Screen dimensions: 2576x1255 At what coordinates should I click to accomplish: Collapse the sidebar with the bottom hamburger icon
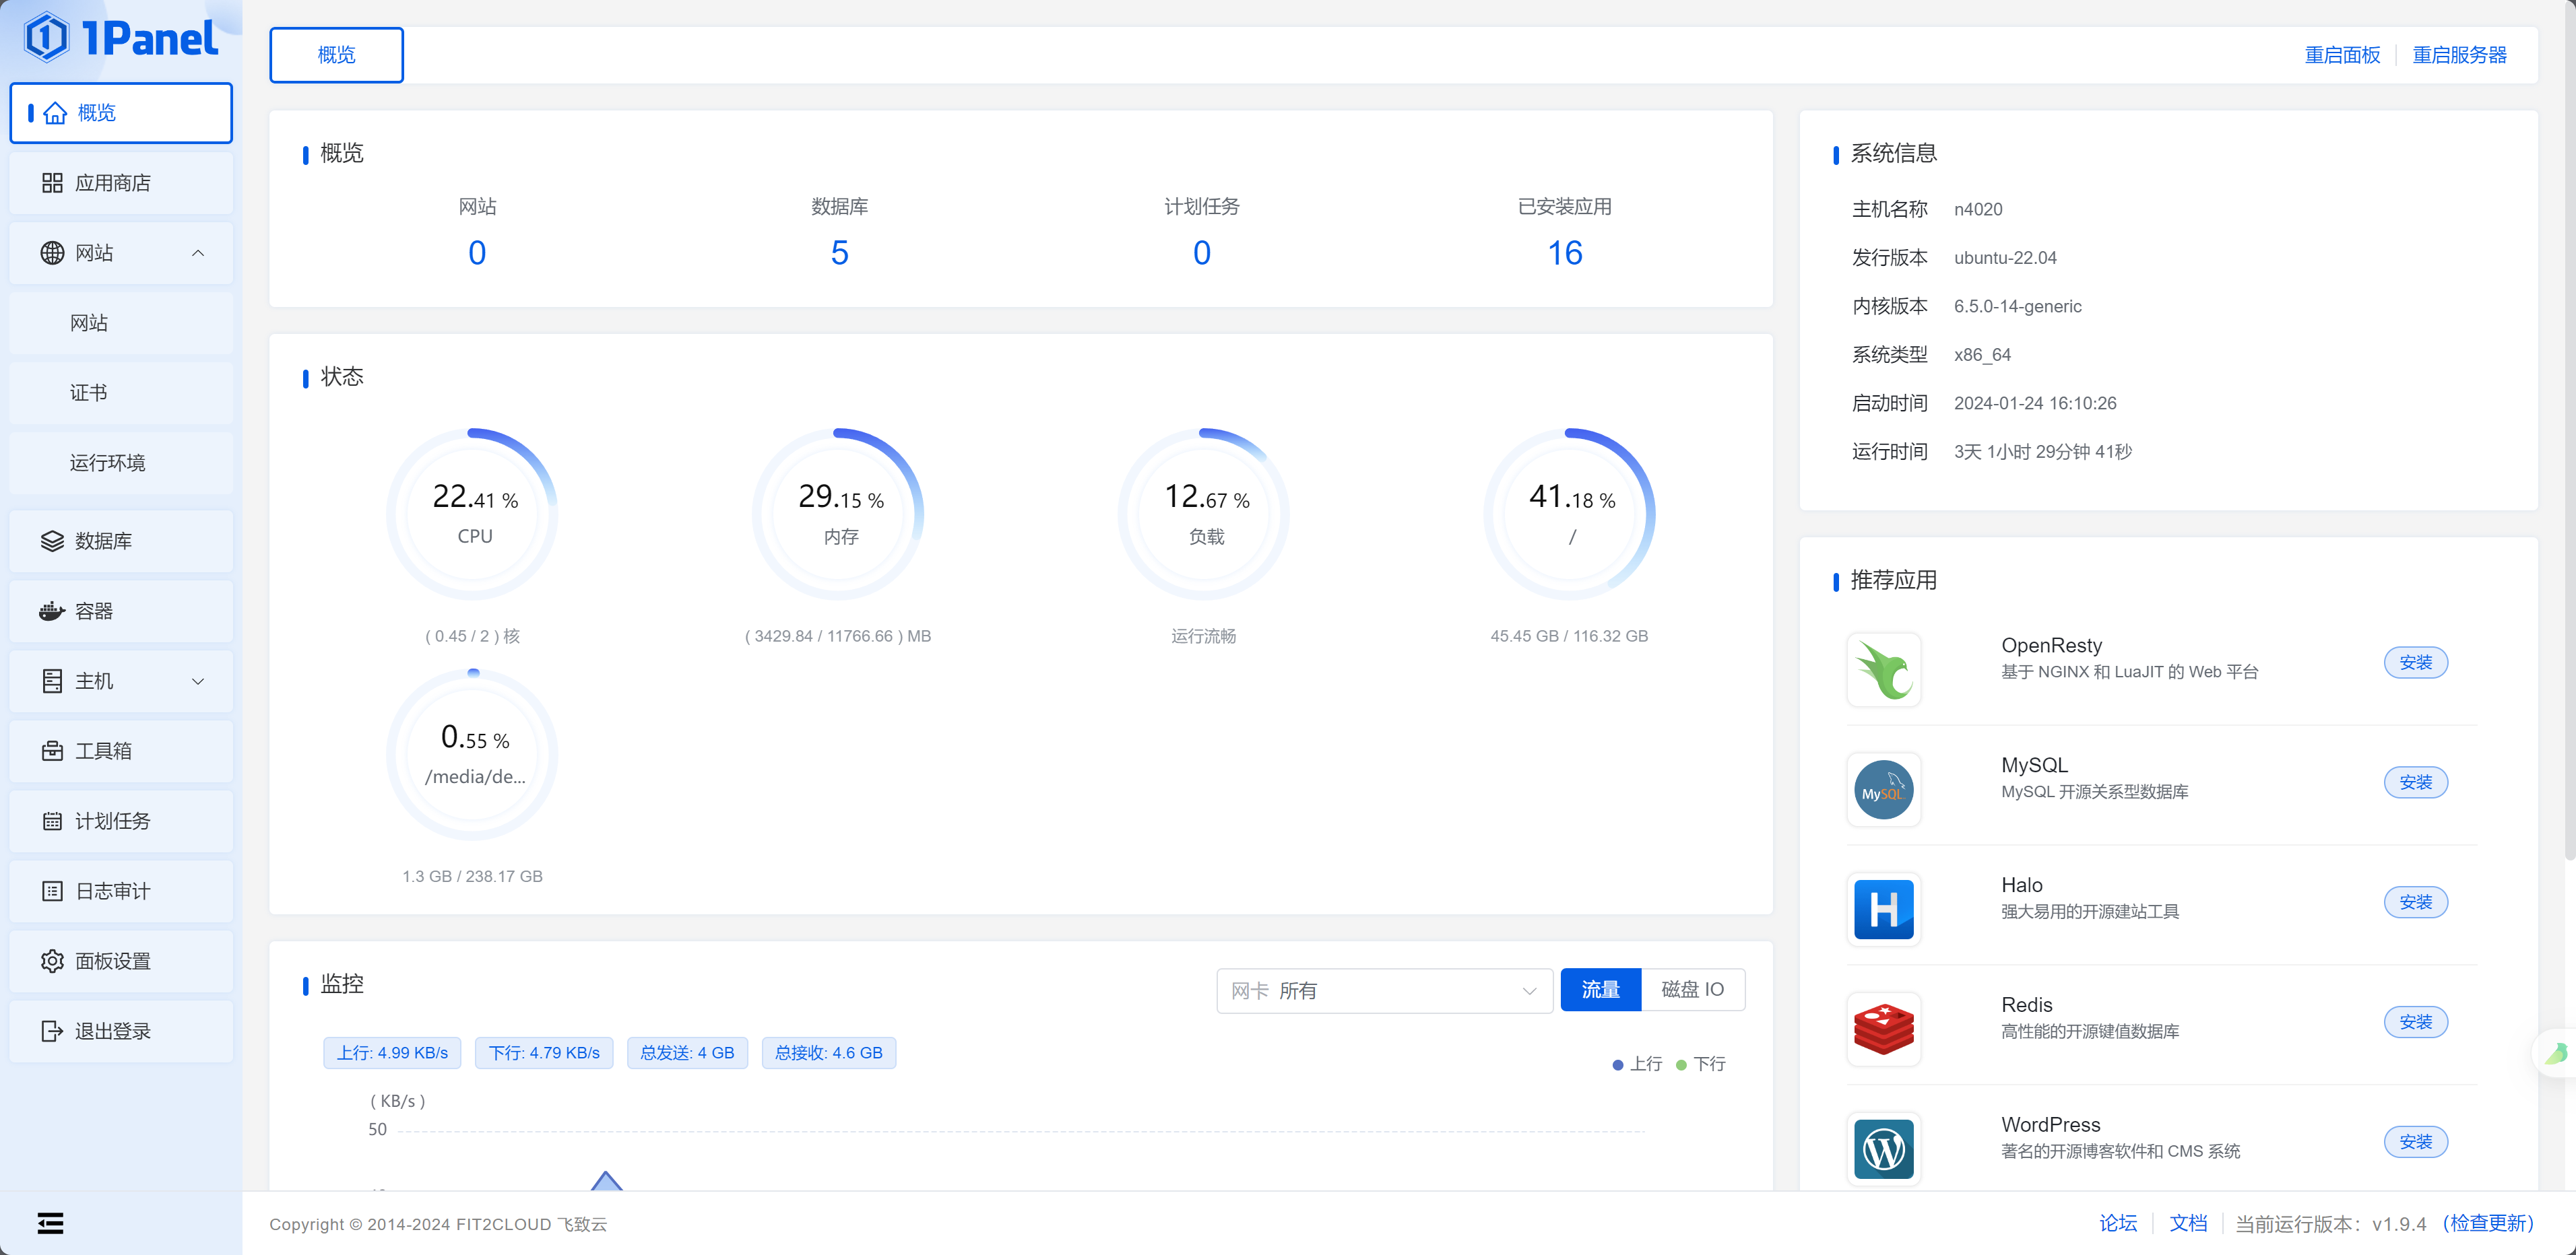pyautogui.click(x=50, y=1222)
